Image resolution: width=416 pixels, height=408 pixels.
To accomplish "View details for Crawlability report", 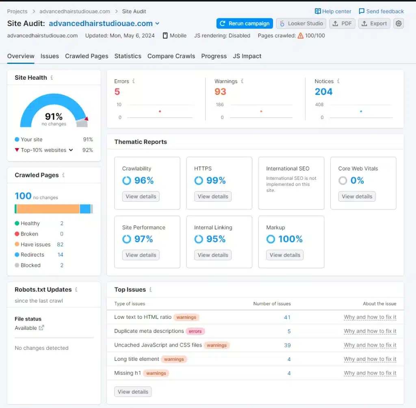I will pos(141,196).
